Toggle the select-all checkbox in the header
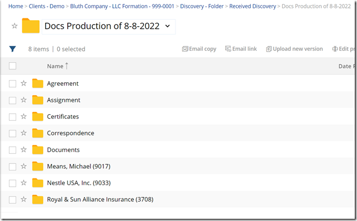The height and width of the screenshot is (221, 357). coord(12,66)
